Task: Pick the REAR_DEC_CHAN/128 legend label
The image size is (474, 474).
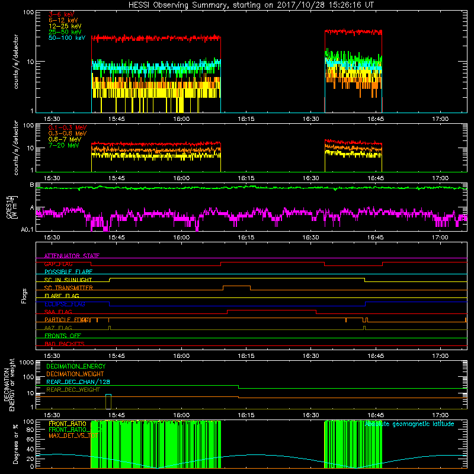Action: point(78,382)
